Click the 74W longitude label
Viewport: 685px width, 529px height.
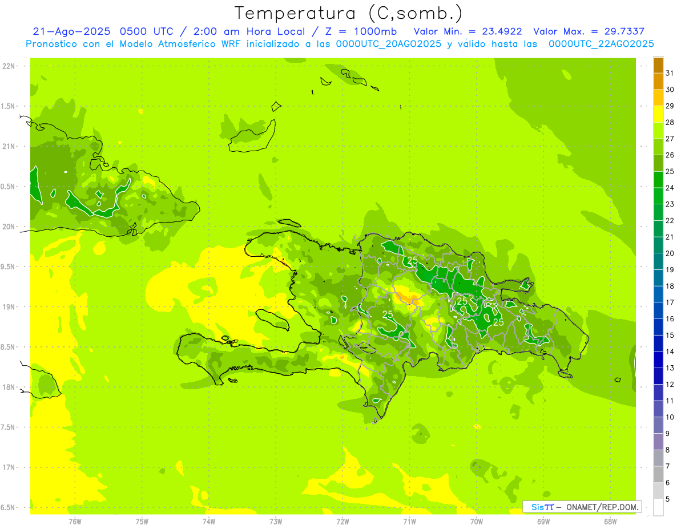tap(209, 521)
